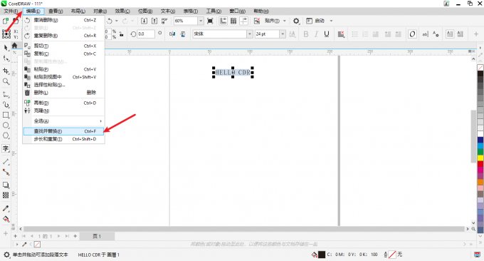Switch to 页 1 page tab

(97, 236)
